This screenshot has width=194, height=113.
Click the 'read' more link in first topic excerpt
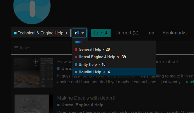point(190,82)
